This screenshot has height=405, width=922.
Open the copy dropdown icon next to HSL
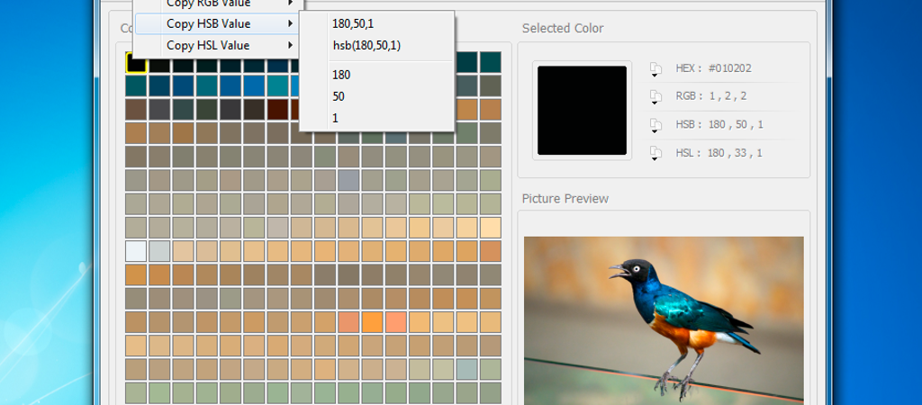655,153
